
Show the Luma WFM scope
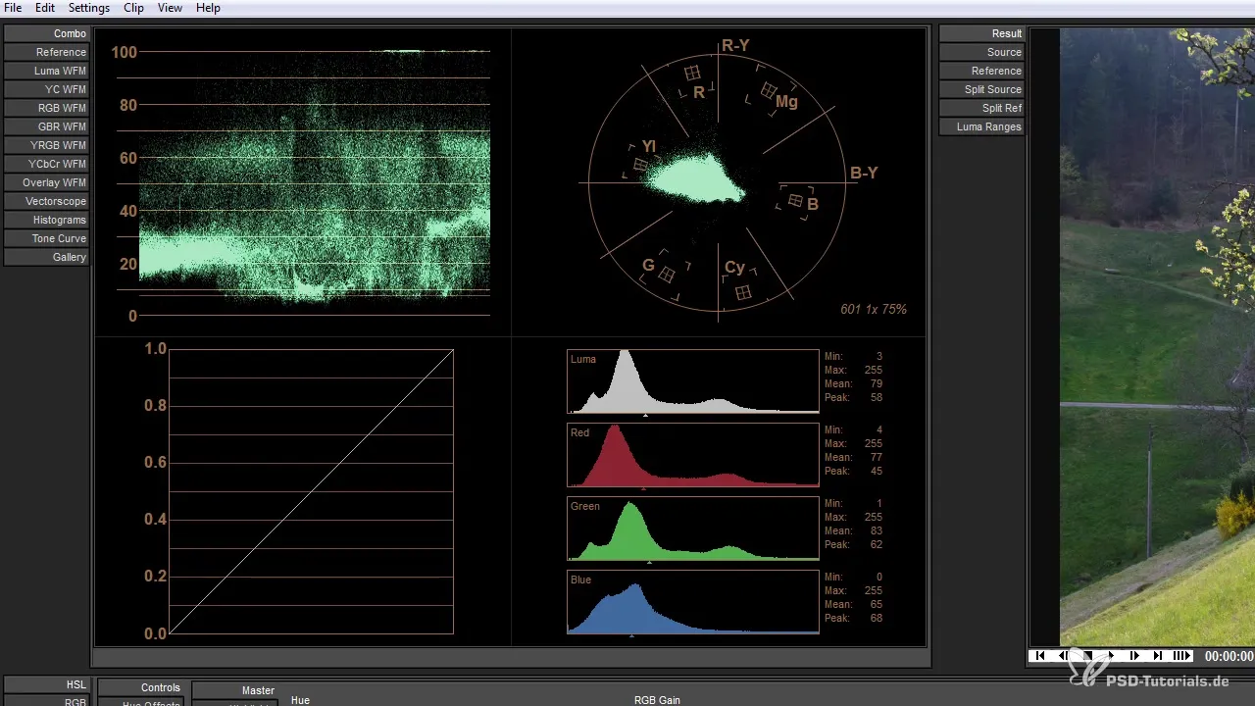(x=46, y=71)
